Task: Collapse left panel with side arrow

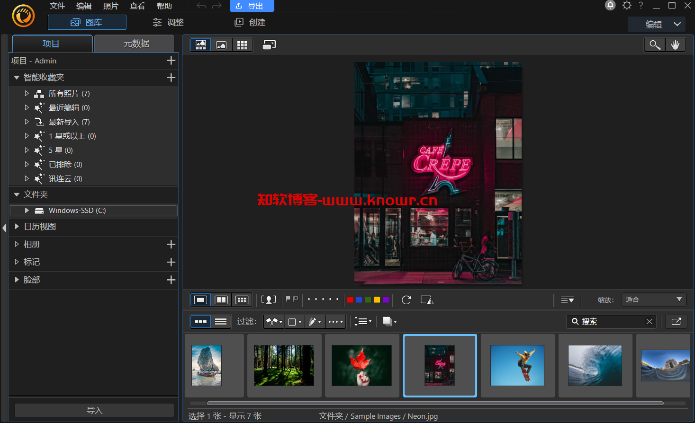Action: coord(4,228)
